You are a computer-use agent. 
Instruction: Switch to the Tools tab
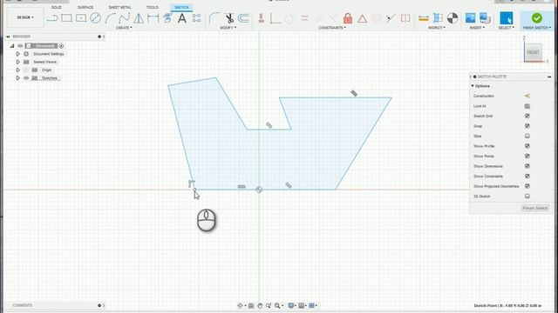point(153,7)
